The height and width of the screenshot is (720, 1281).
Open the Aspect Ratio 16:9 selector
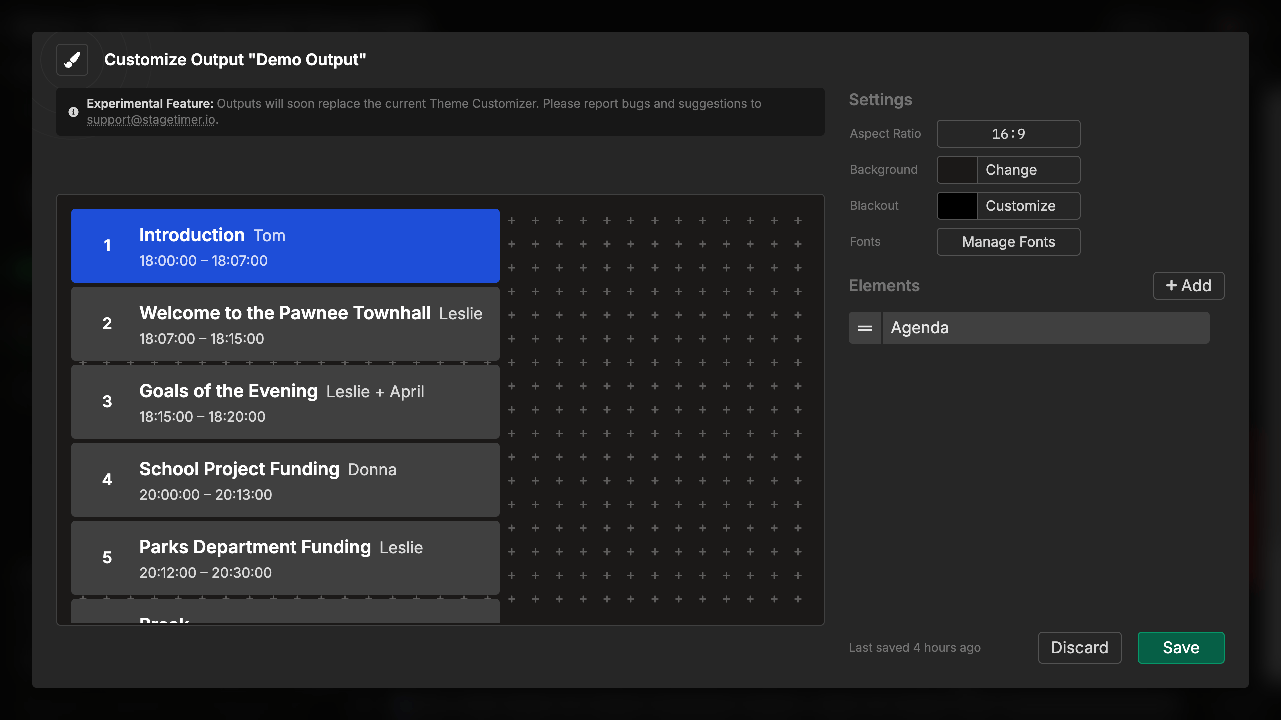(x=1008, y=134)
